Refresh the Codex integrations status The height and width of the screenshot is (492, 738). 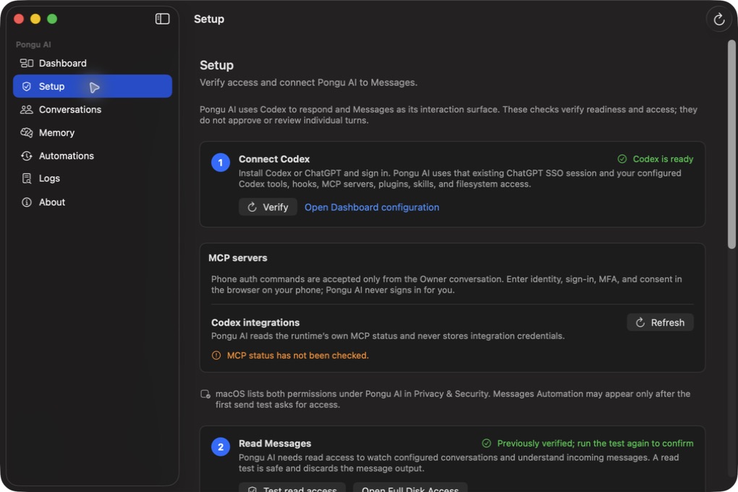(x=660, y=323)
